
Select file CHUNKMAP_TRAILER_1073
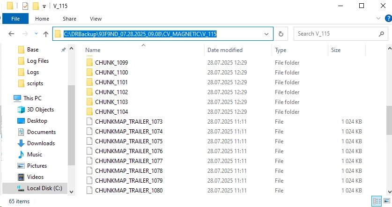(x=129, y=121)
